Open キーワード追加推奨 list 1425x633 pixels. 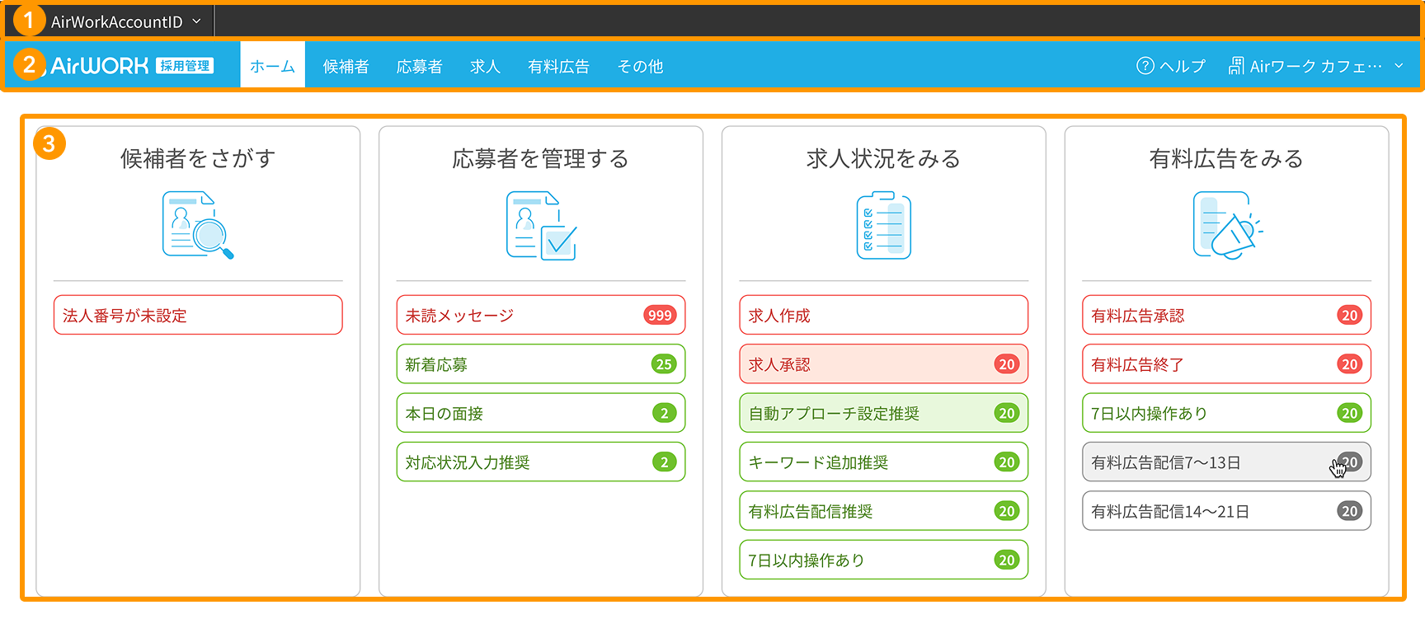click(x=884, y=462)
